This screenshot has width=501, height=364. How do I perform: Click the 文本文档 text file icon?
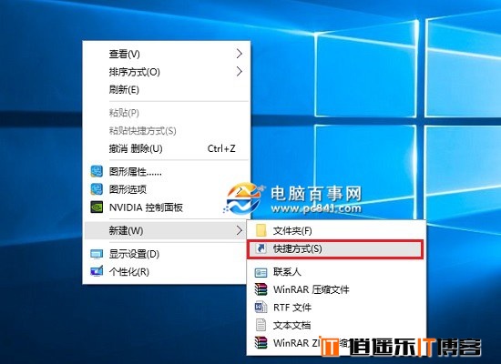tap(261, 325)
